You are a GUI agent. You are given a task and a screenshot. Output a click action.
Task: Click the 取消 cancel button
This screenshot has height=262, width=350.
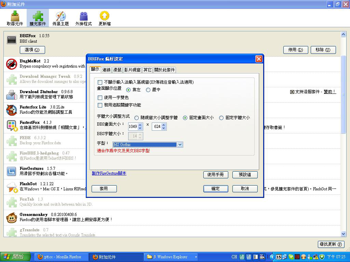(245, 189)
